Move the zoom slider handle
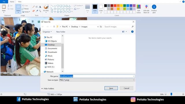The image size is (185, 104). 171,94
